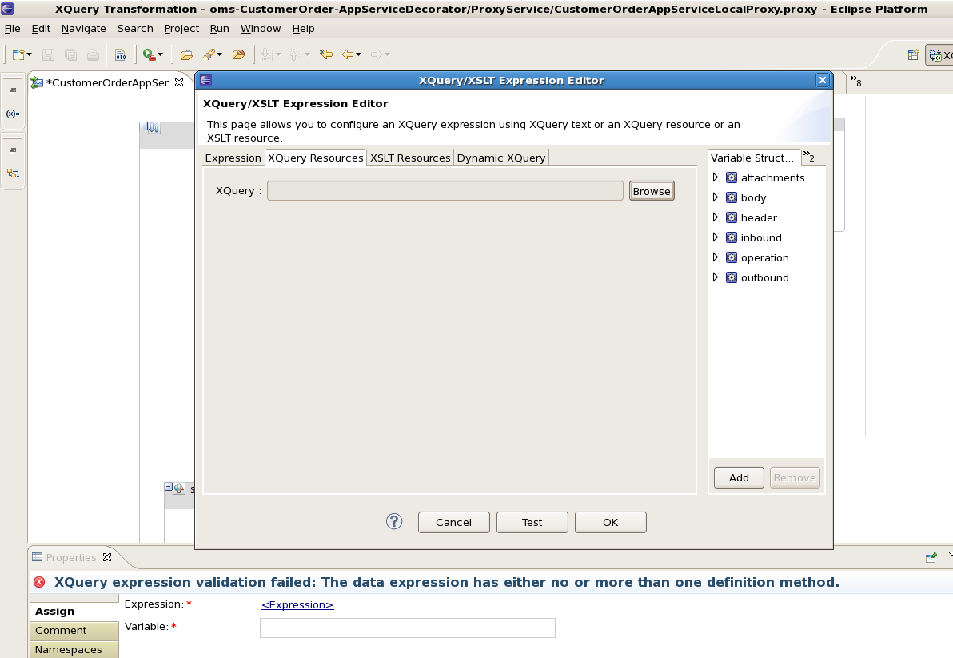The image size is (953, 658).
Task: Select the attachments tree item
Action: pos(766,178)
